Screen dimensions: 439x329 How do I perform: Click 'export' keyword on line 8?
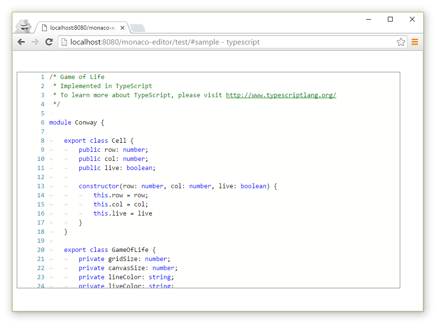[x=75, y=140]
